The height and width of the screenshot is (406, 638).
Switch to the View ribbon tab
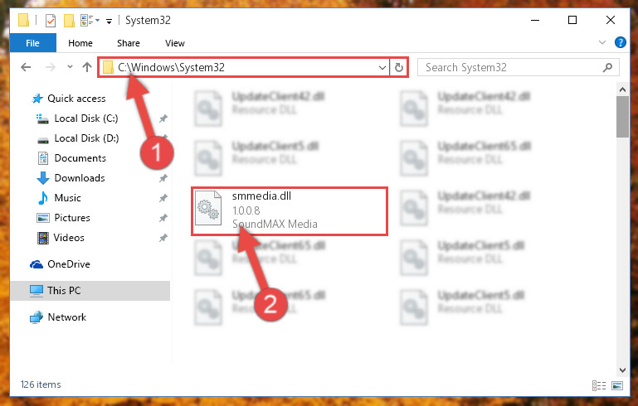click(175, 43)
